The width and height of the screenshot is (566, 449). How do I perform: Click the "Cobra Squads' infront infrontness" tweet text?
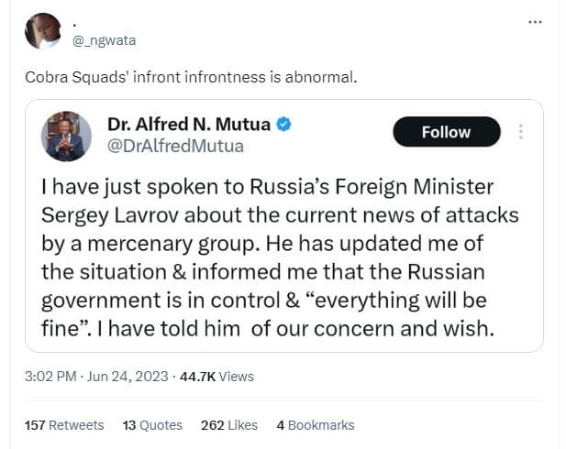click(x=191, y=76)
